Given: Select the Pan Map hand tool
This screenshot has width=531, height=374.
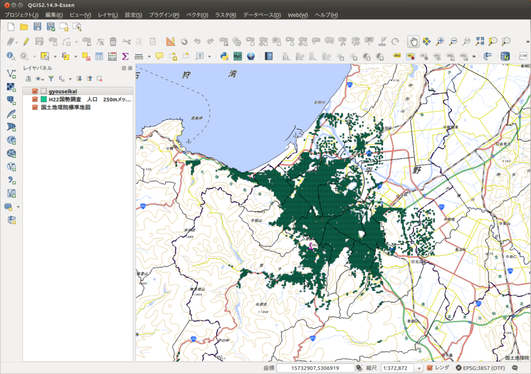Looking at the screenshot, I should [x=413, y=41].
